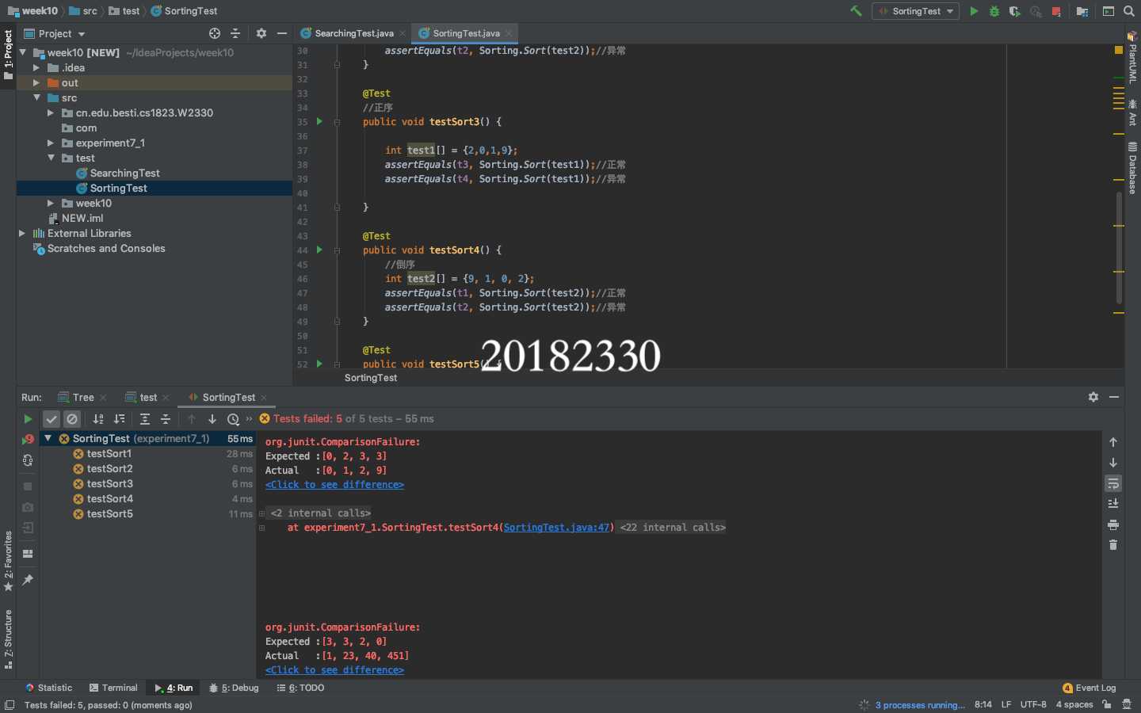Screen dimensions: 1141x713
Task: Click first 'Click to see difference' link
Action: (334, 484)
